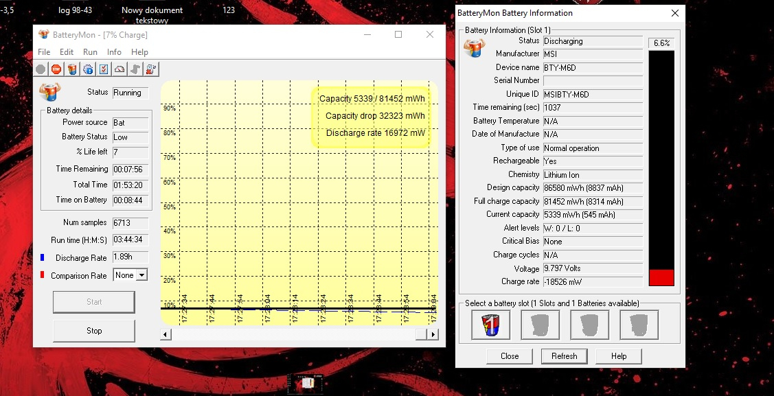Viewport: 774px width, 396px height.
Task: Open the checklist configuration toolbar icon
Action: 104,69
